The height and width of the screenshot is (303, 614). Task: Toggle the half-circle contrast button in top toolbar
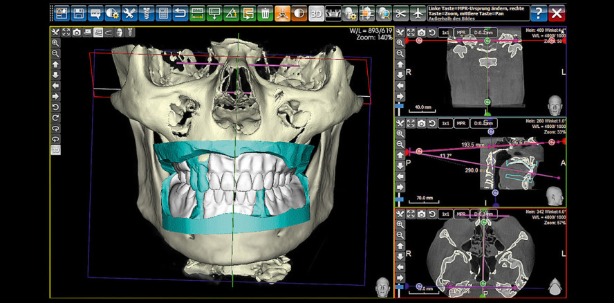tap(299, 12)
